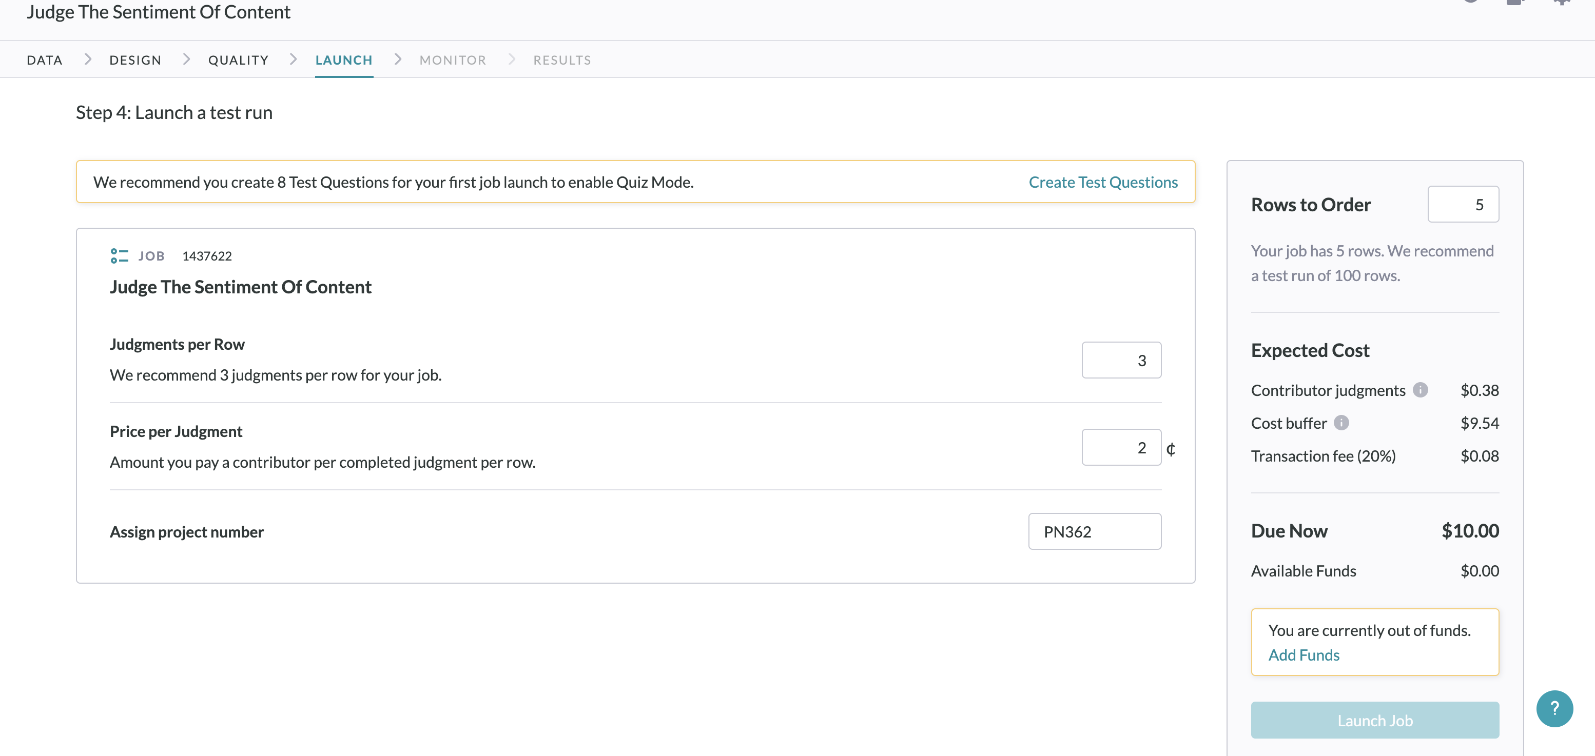Go to the QUALITY step
This screenshot has width=1595, height=756.
[239, 60]
